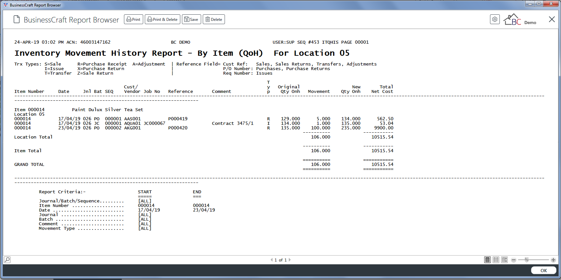
Task: Click 'For Location 05' heading
Action: [312, 53]
